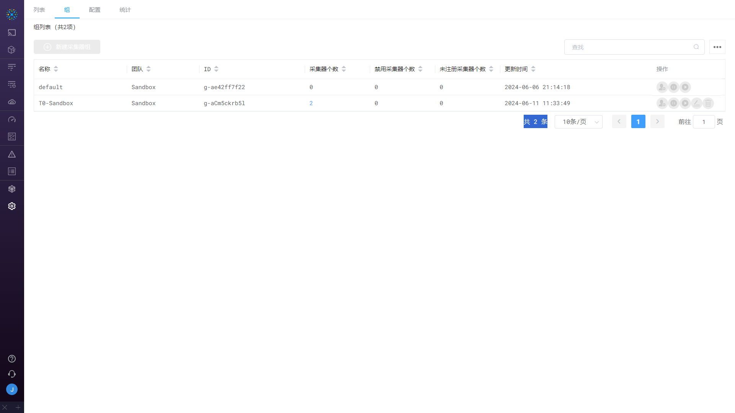Screen dimensions: 735x413
Task: Open the alert triangle sidebar icon
Action: [12, 154]
